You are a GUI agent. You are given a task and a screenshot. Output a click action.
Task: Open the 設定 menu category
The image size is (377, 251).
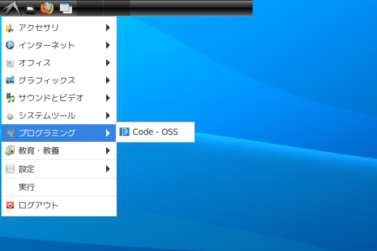click(x=59, y=169)
